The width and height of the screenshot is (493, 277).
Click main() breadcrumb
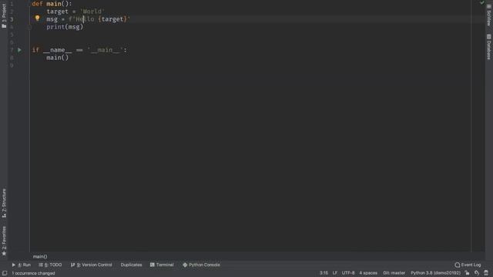[x=40, y=256]
